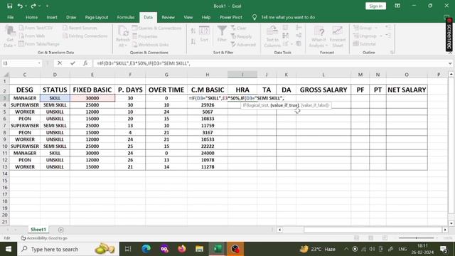Open the Sort dialog
This screenshot has width=455, height=256.
click(x=204, y=34)
